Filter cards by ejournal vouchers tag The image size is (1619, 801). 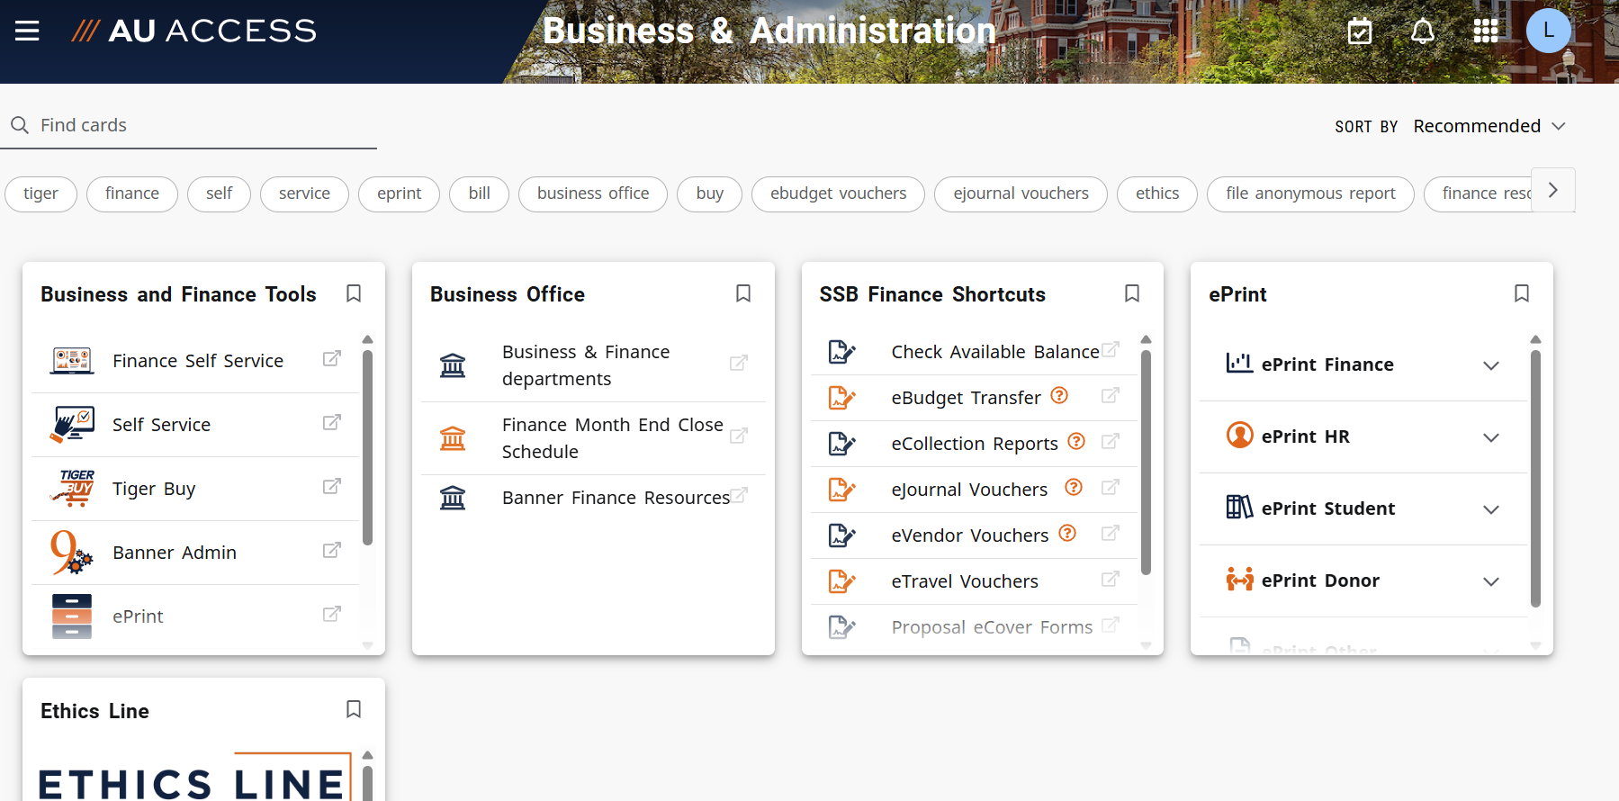(1021, 193)
